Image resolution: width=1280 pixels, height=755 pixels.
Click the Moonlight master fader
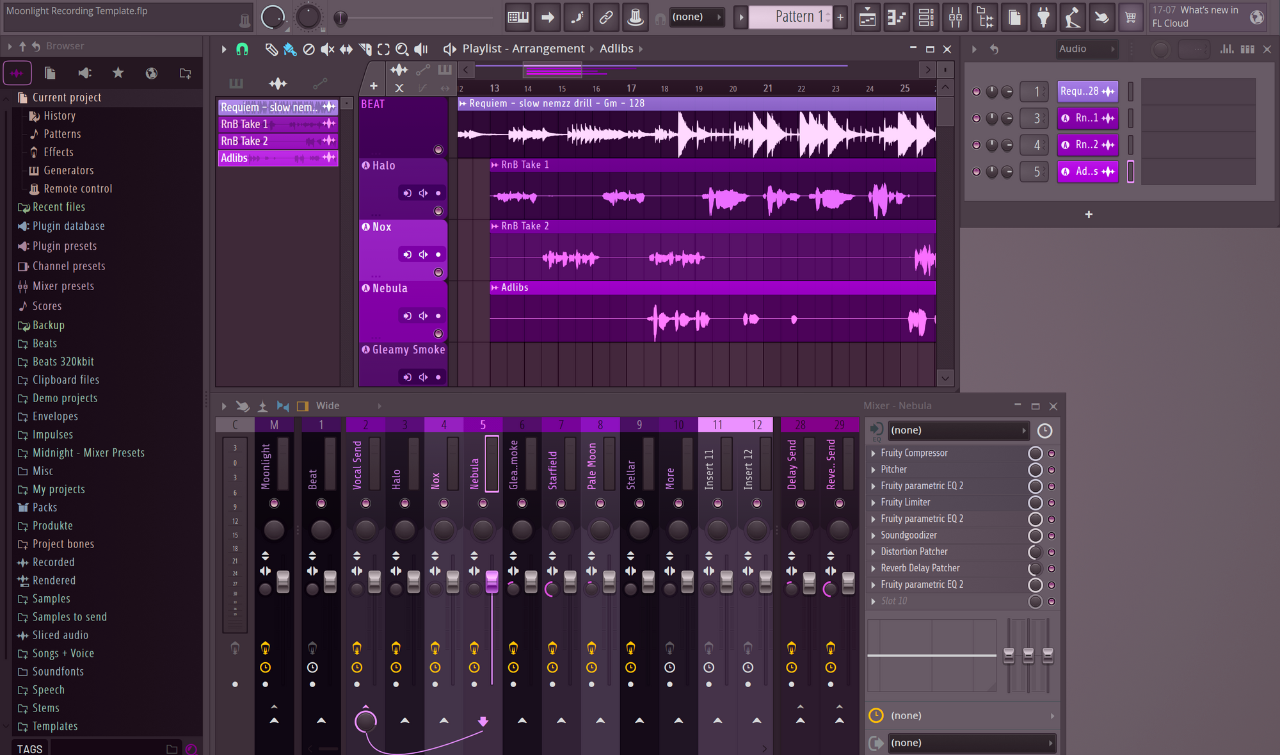point(283,581)
